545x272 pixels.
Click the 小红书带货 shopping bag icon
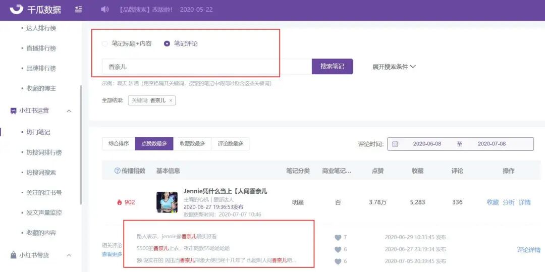coord(14,255)
